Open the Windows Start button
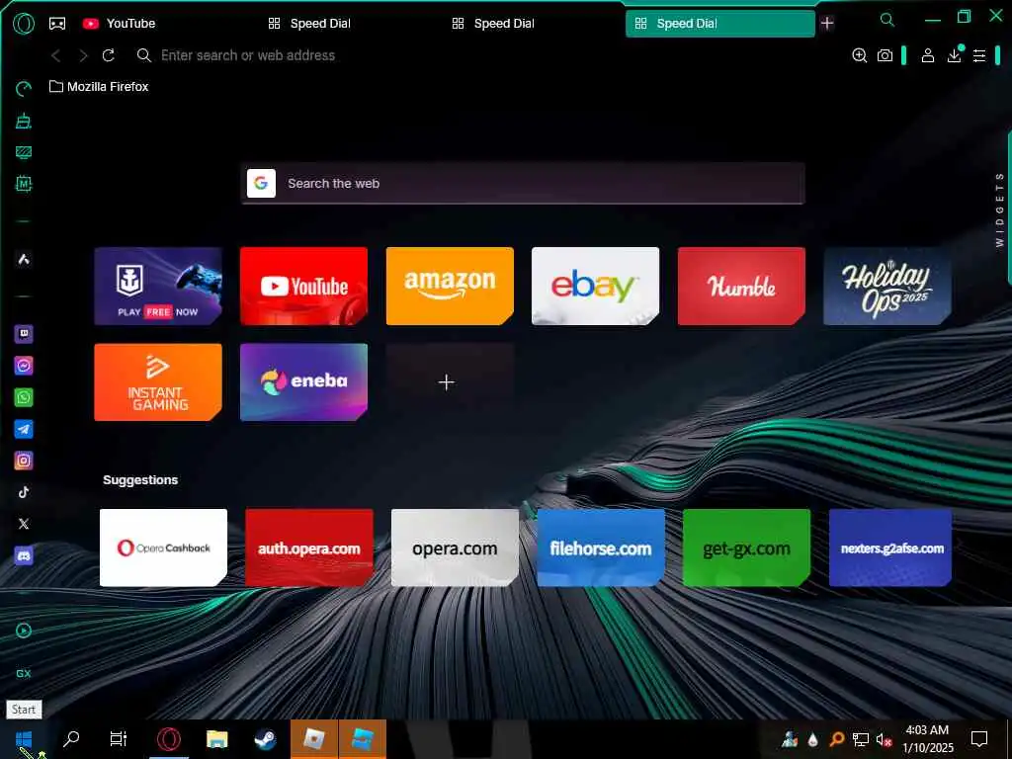The height and width of the screenshot is (759, 1012). pyautogui.click(x=24, y=739)
